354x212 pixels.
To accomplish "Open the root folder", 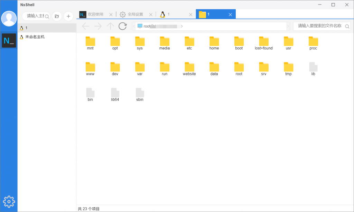I will (x=239, y=69).
